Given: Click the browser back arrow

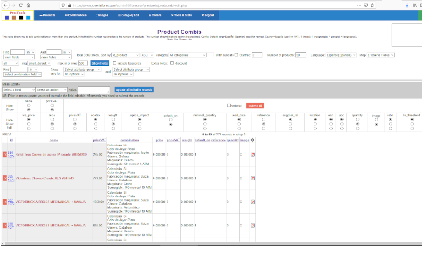Looking at the screenshot, I should (x=5, y=5).
